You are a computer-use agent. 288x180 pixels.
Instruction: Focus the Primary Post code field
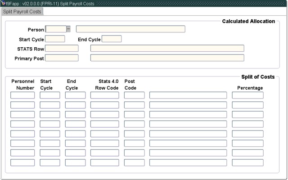pos(62,58)
